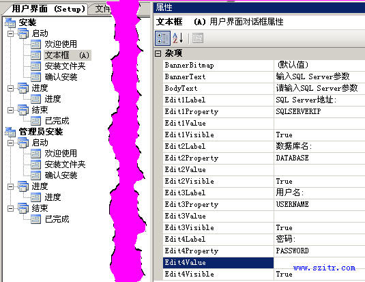
Task: Click the 请输入SQL Server参数 BodyText value
Action: (x=317, y=88)
